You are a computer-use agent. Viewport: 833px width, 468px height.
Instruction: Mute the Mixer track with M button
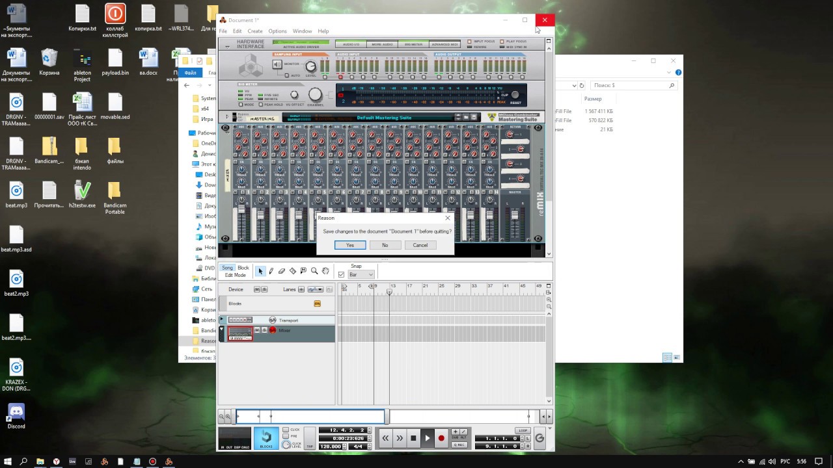pyautogui.click(x=257, y=330)
